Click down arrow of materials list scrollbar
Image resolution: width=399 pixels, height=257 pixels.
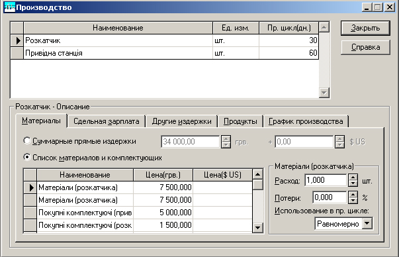pyautogui.click(x=258, y=227)
